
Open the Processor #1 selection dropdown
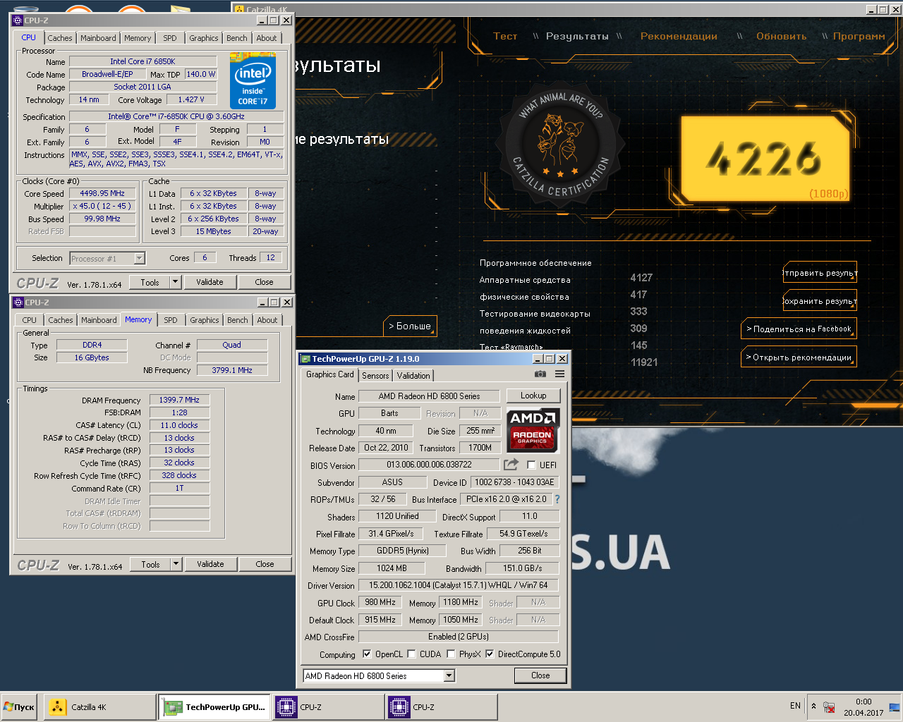click(x=139, y=259)
